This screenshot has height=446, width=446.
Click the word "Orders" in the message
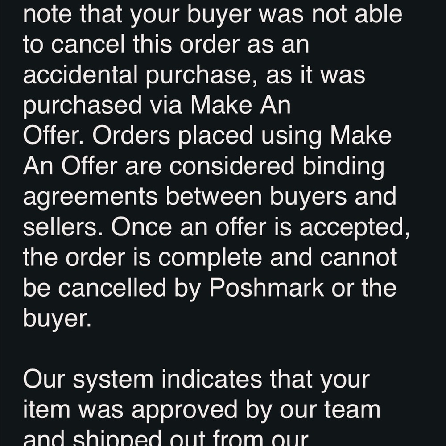[x=131, y=136]
